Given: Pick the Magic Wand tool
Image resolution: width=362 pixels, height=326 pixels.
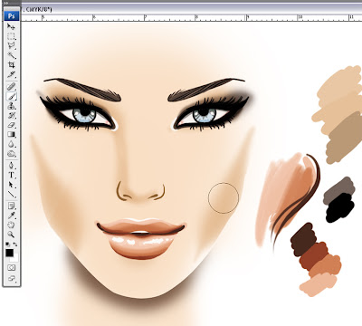Looking at the screenshot, I should click(11, 55).
